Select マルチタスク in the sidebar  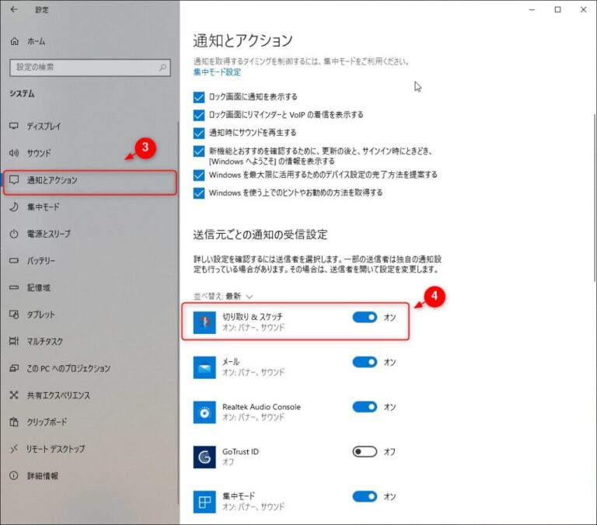point(45,341)
